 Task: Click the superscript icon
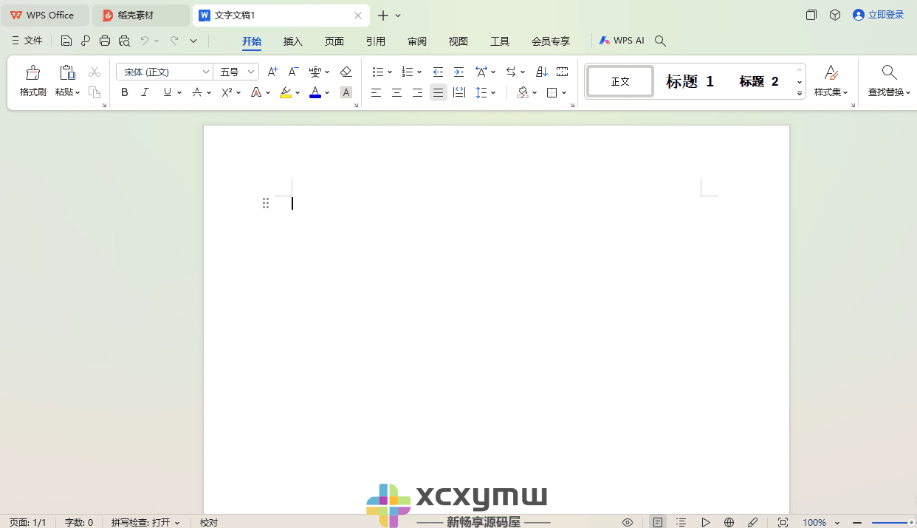pos(227,92)
